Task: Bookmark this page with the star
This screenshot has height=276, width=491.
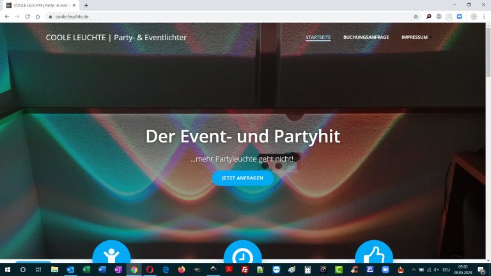Action: [416, 17]
